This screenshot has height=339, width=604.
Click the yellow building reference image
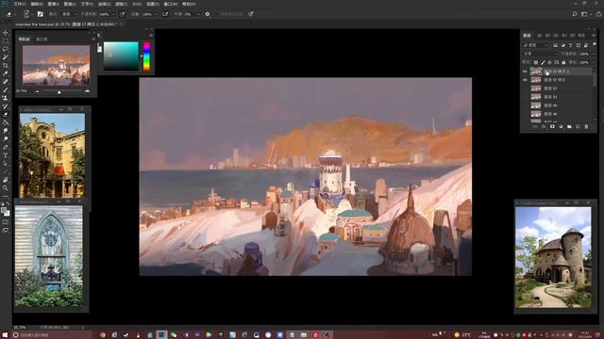(53, 155)
